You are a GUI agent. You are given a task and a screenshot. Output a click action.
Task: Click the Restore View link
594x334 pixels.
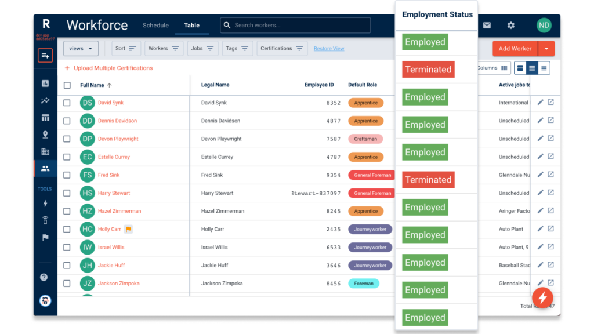329,49
